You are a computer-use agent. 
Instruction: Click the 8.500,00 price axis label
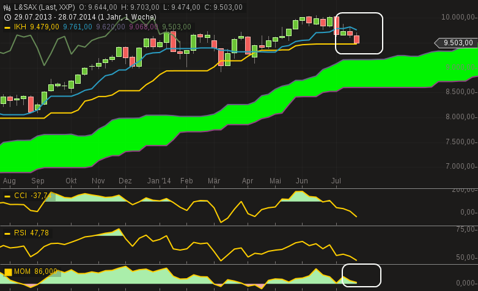coord(461,92)
